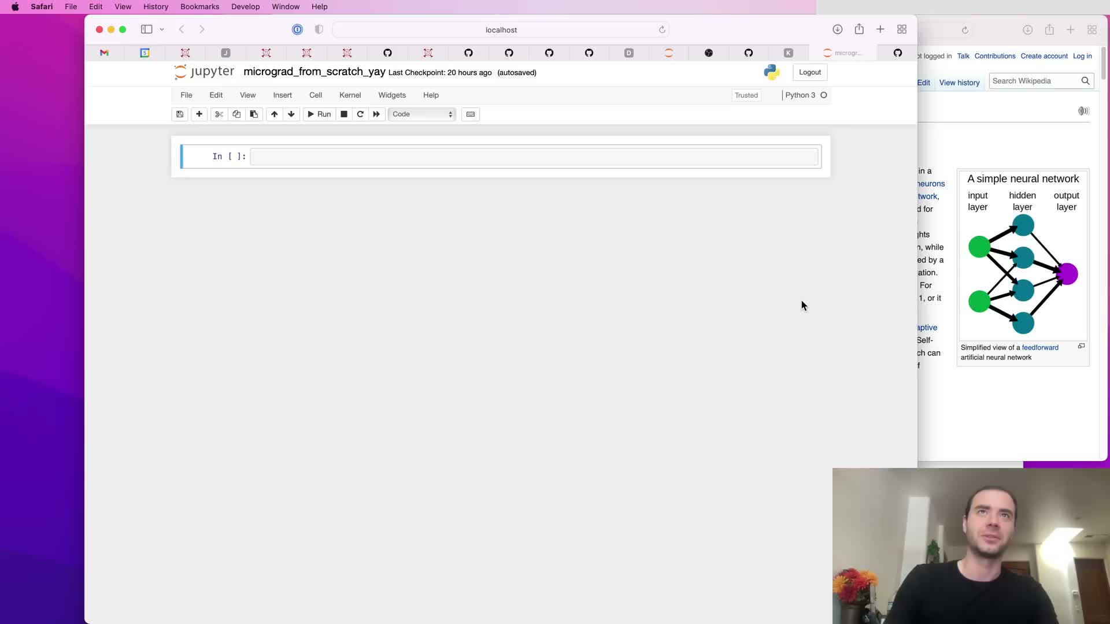Expand the sidebar options chevron in Safari

[162, 29]
